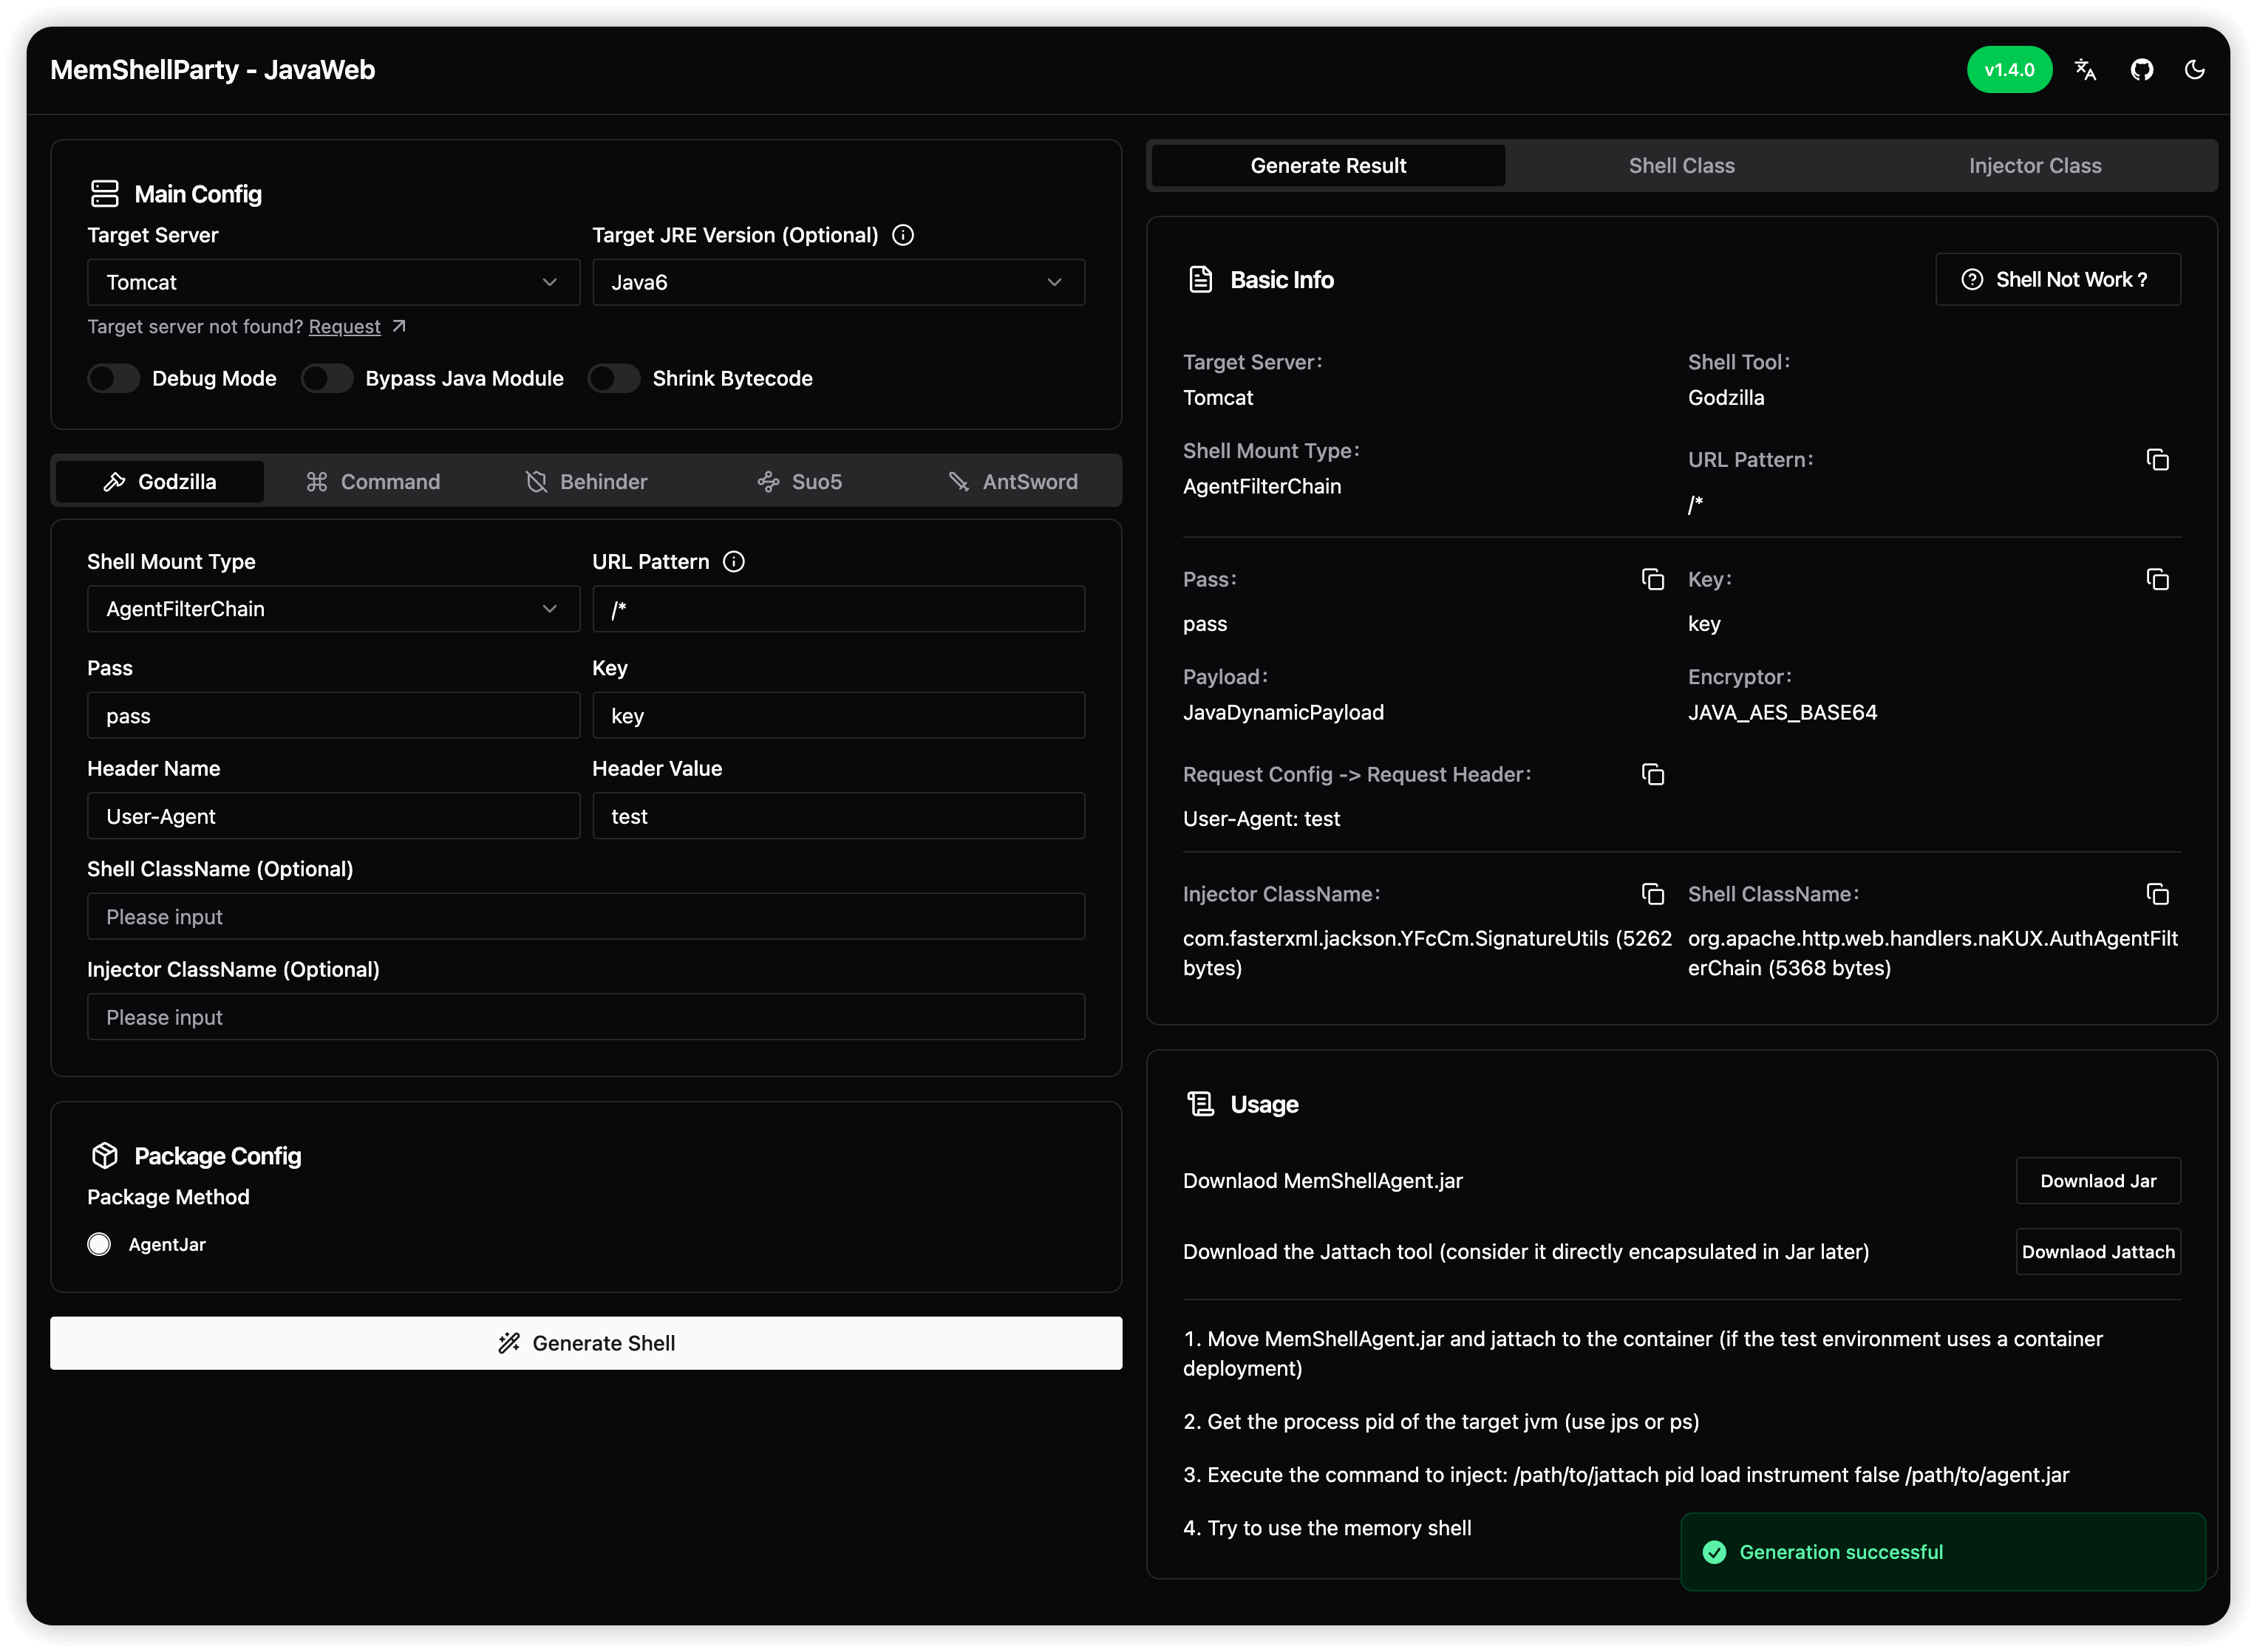This screenshot has width=2257, height=1652.
Task: Click the Generate Shell button
Action: (586, 1343)
